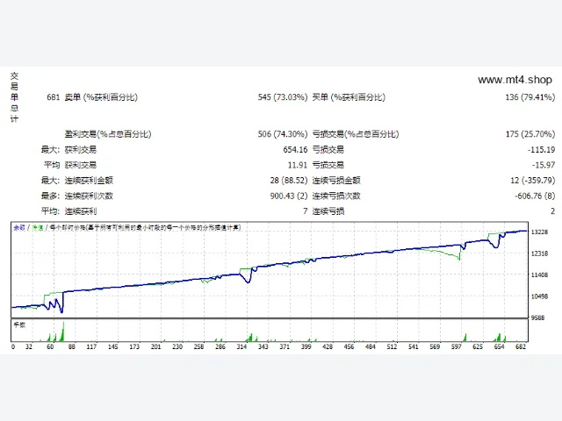562x421 pixels.
Task: Select the value '12 (-359.79)'
Action: pos(533,181)
